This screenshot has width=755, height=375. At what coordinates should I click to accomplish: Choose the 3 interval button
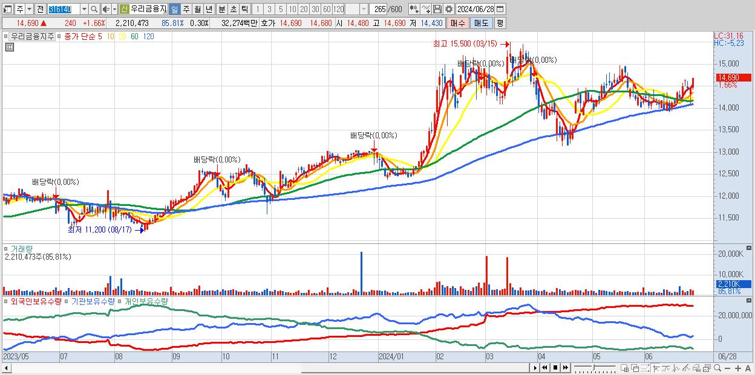[269, 9]
